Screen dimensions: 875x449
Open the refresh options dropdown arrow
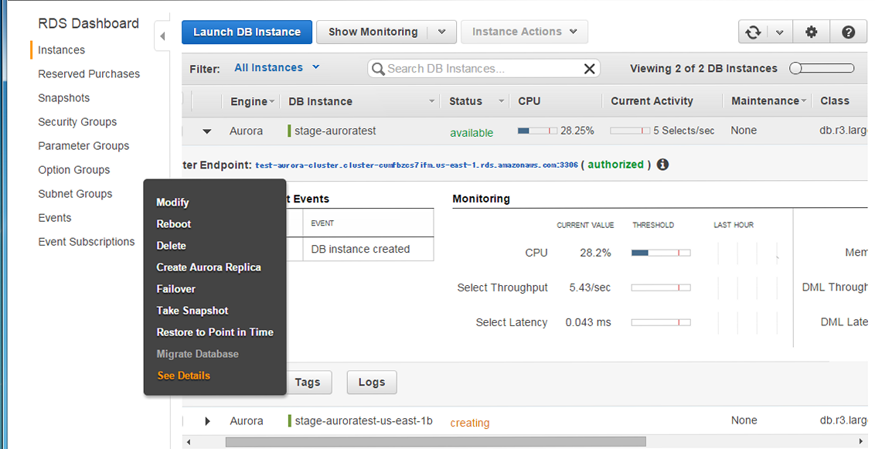click(780, 32)
